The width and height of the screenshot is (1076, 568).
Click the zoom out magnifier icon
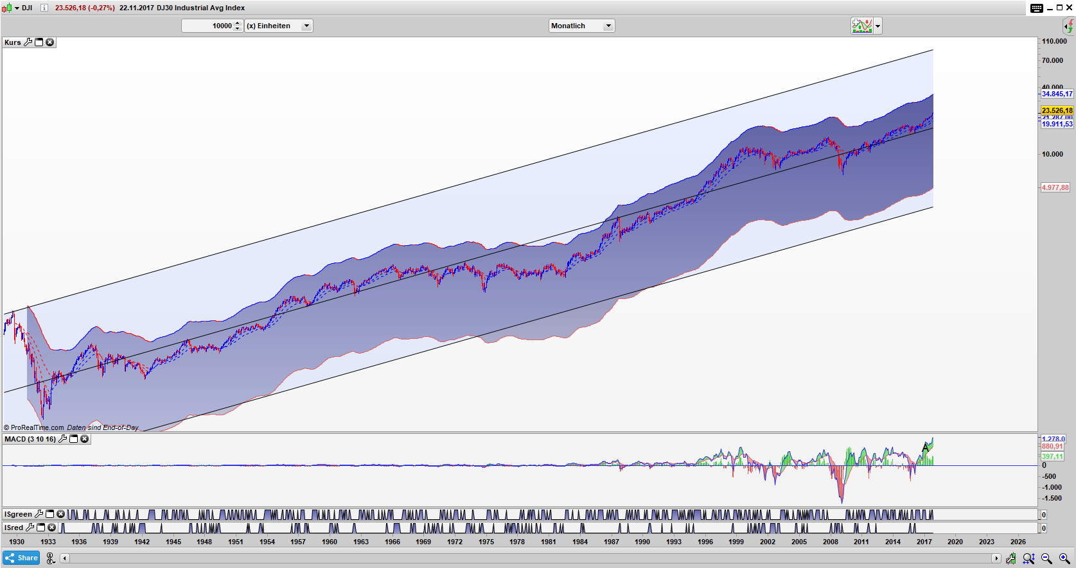(1046, 558)
